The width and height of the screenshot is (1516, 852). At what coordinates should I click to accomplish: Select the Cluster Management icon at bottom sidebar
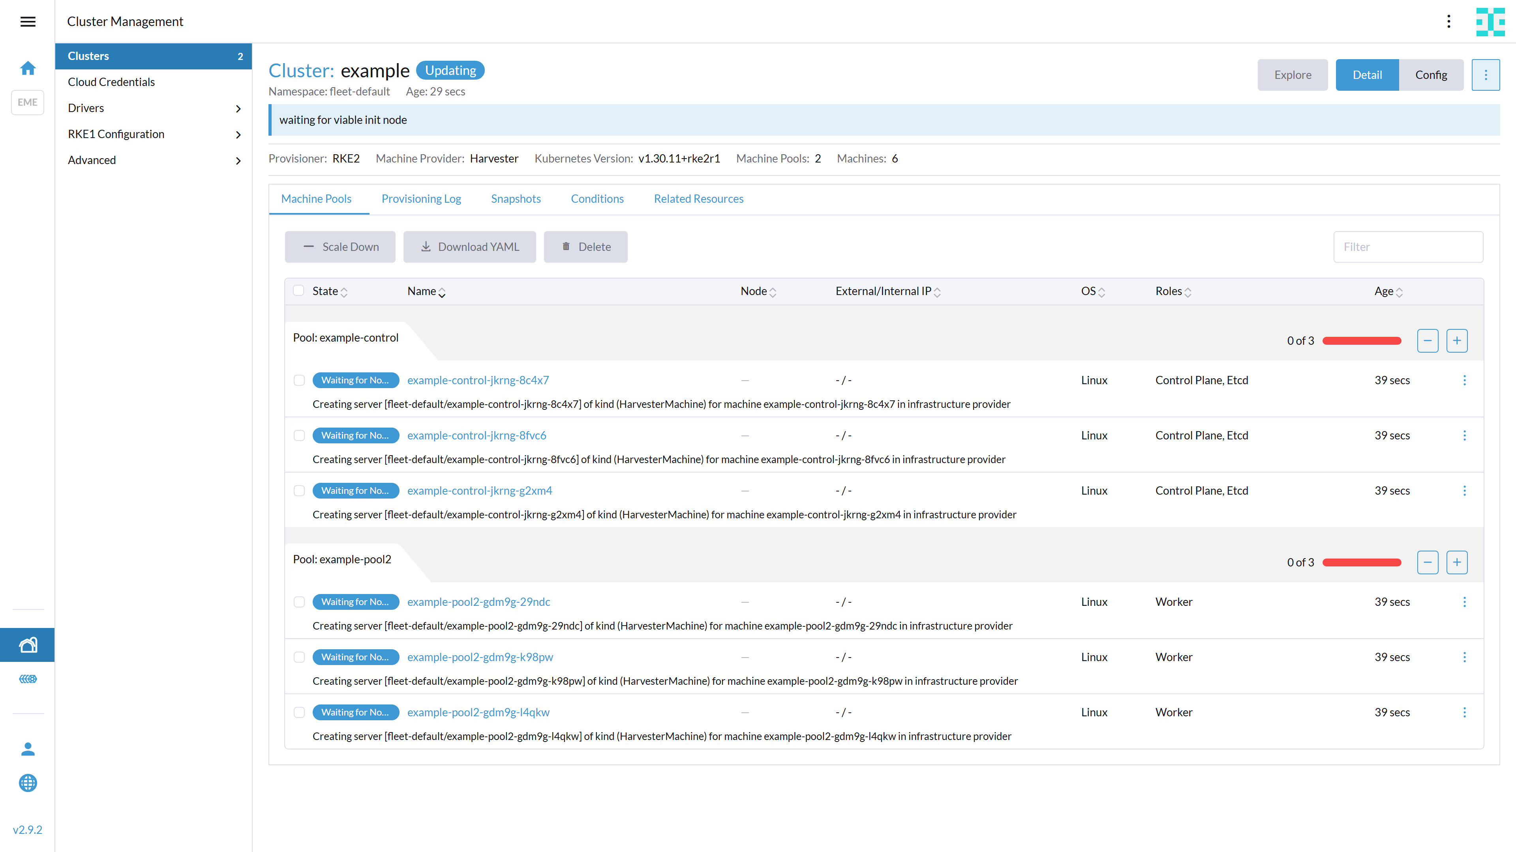[x=28, y=645]
